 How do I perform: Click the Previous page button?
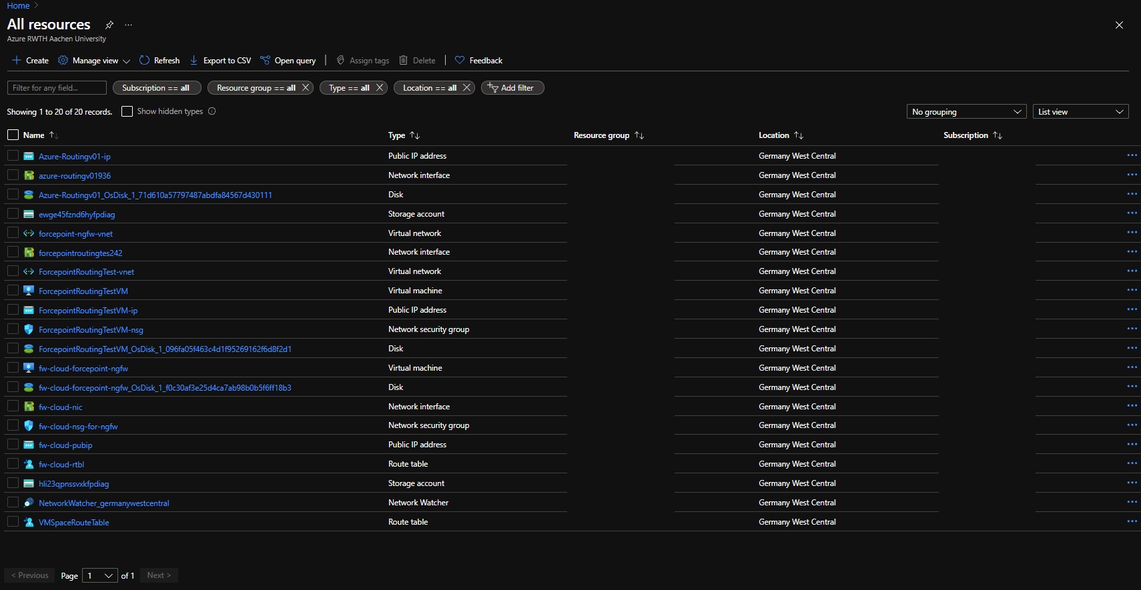(x=30, y=575)
